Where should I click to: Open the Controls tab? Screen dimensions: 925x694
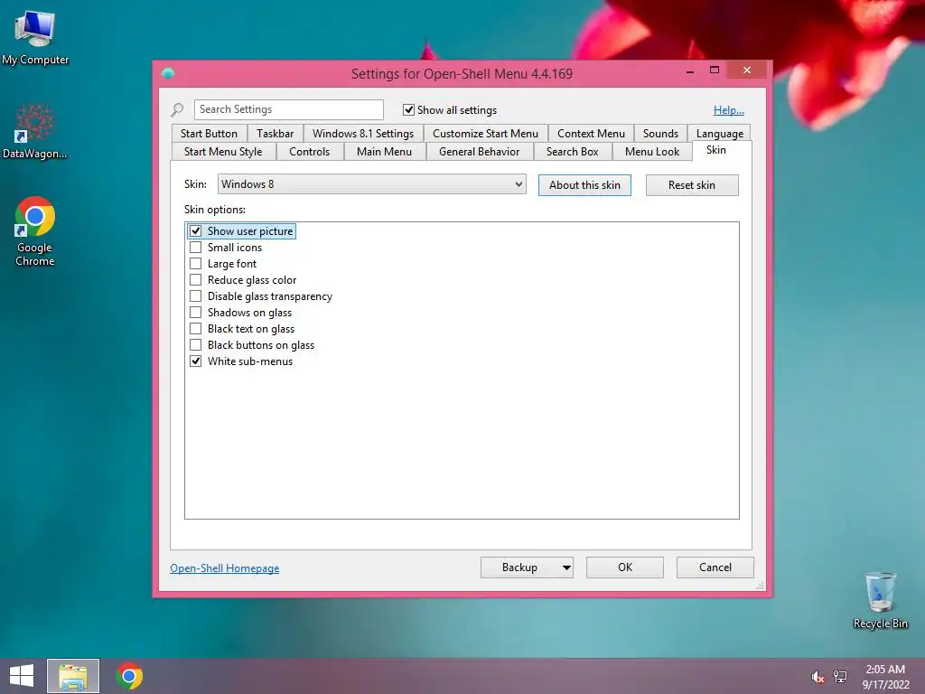pos(309,152)
